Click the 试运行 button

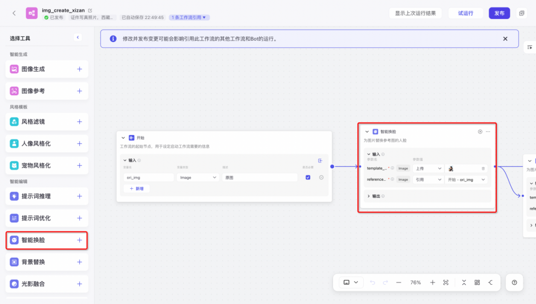click(x=465, y=13)
